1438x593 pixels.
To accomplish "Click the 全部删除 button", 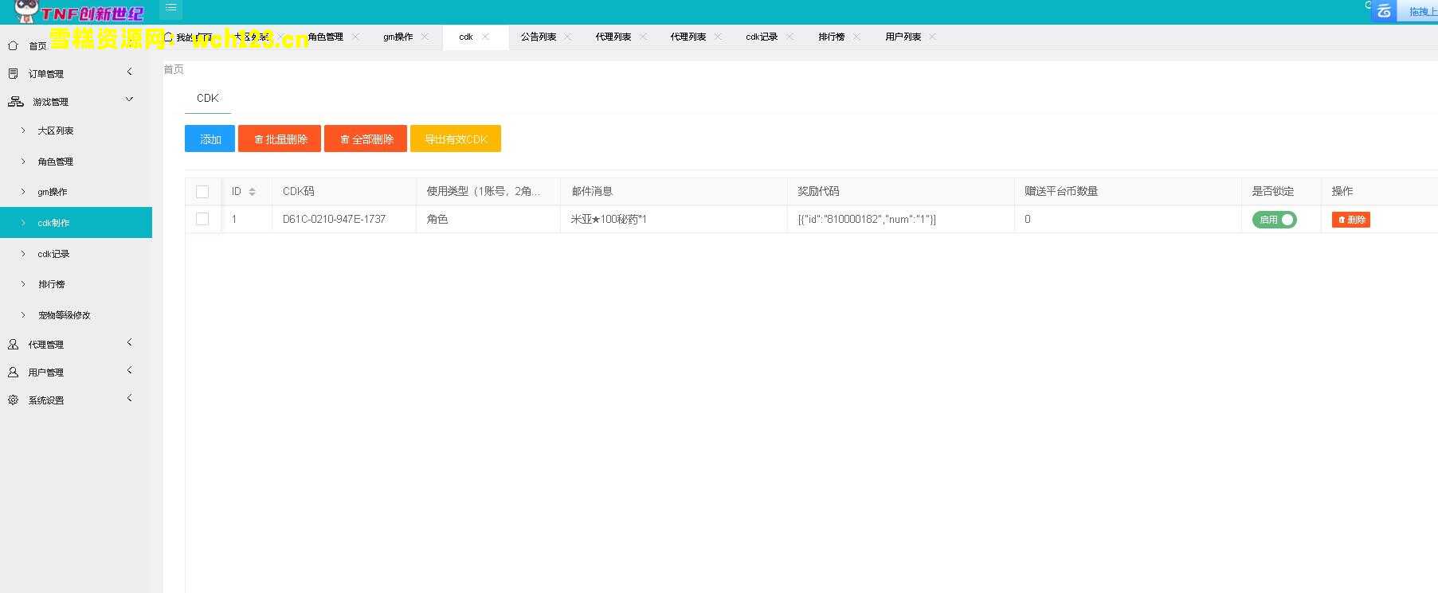I will coord(366,138).
